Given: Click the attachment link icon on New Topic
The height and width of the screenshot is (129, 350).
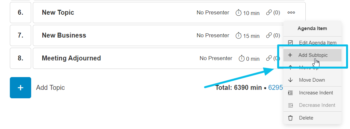Looking at the screenshot, I should (x=269, y=13).
